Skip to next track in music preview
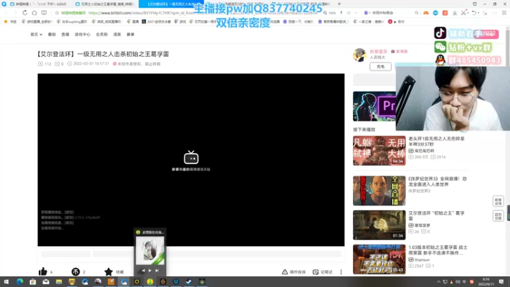The image size is (510, 287). pyautogui.click(x=157, y=270)
